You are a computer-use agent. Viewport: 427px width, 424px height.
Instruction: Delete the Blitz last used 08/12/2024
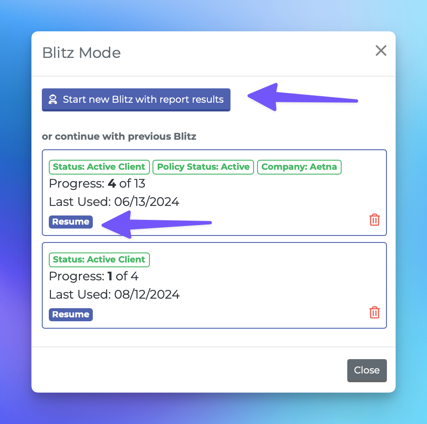point(374,312)
